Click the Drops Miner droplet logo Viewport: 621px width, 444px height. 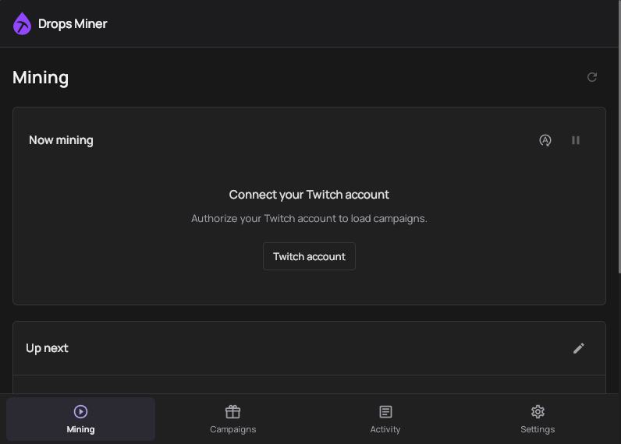22,23
